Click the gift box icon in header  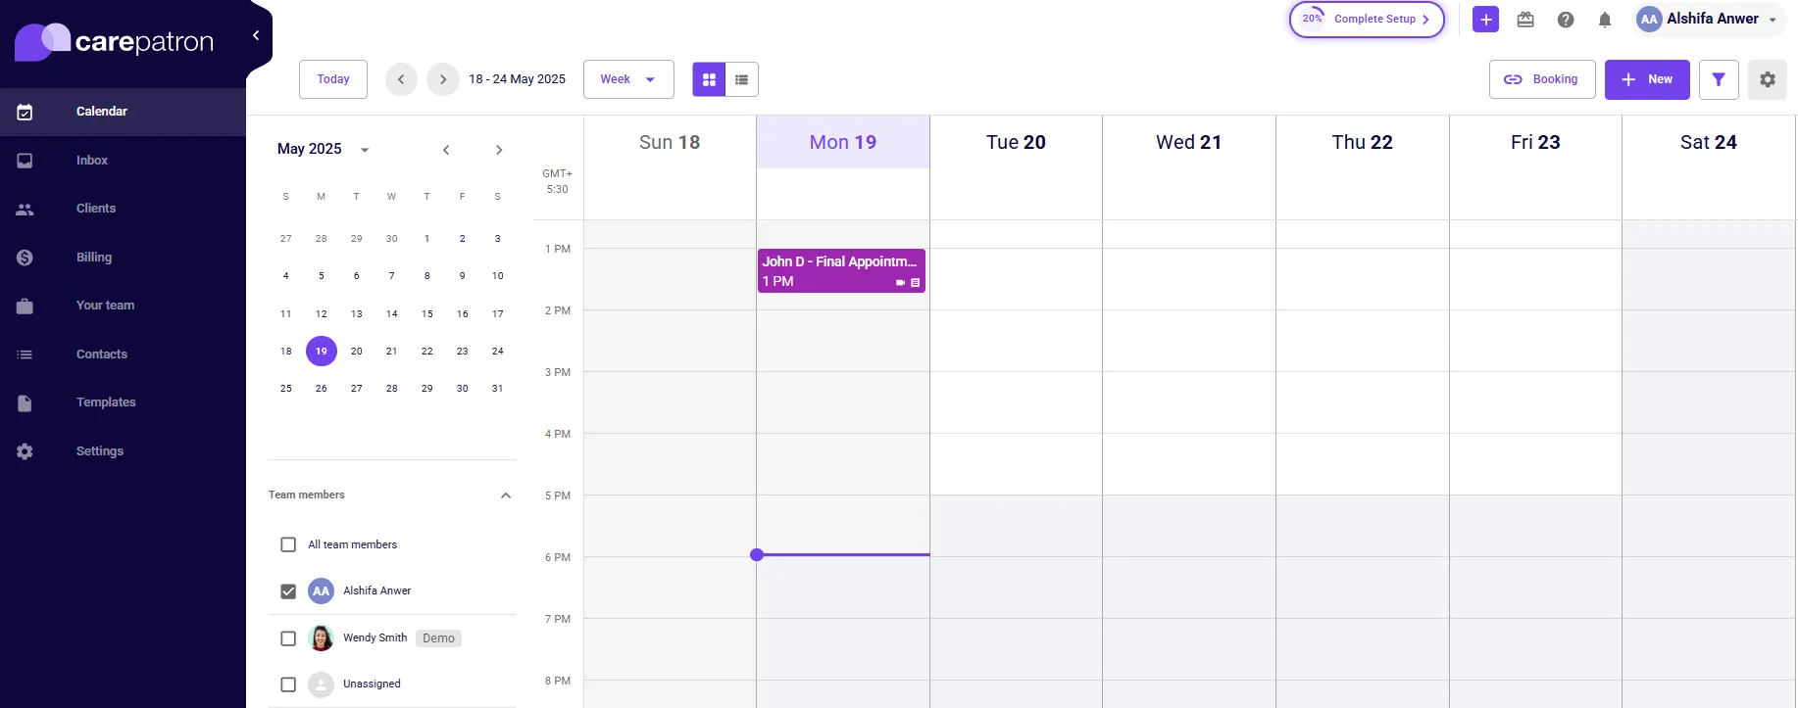point(1525,20)
